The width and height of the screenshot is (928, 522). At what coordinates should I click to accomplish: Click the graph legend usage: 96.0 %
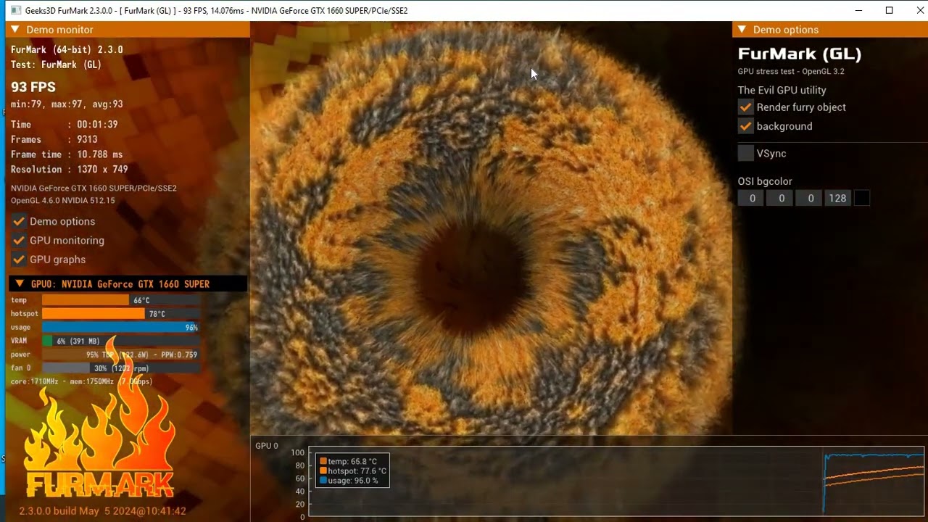(349, 480)
